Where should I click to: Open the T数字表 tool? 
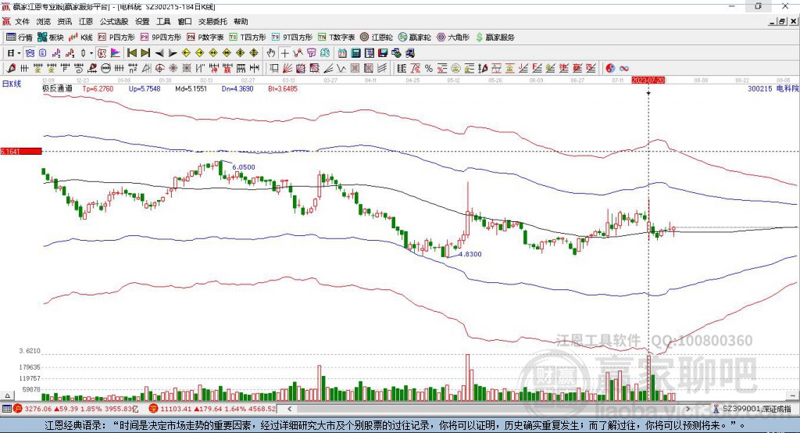pos(336,38)
